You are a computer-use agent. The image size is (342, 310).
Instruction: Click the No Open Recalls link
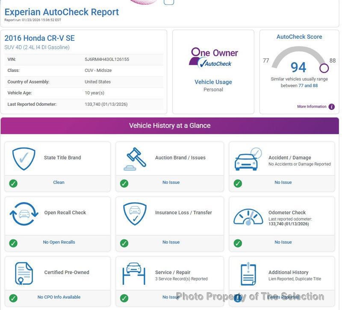(x=59, y=242)
